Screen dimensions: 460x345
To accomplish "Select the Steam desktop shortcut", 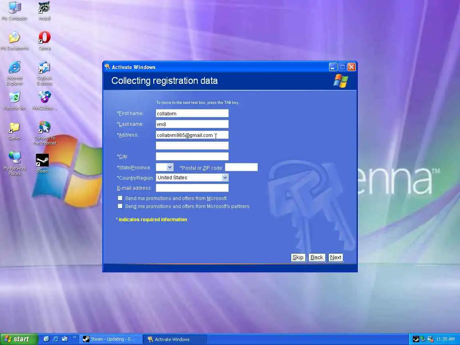I will point(42,163).
